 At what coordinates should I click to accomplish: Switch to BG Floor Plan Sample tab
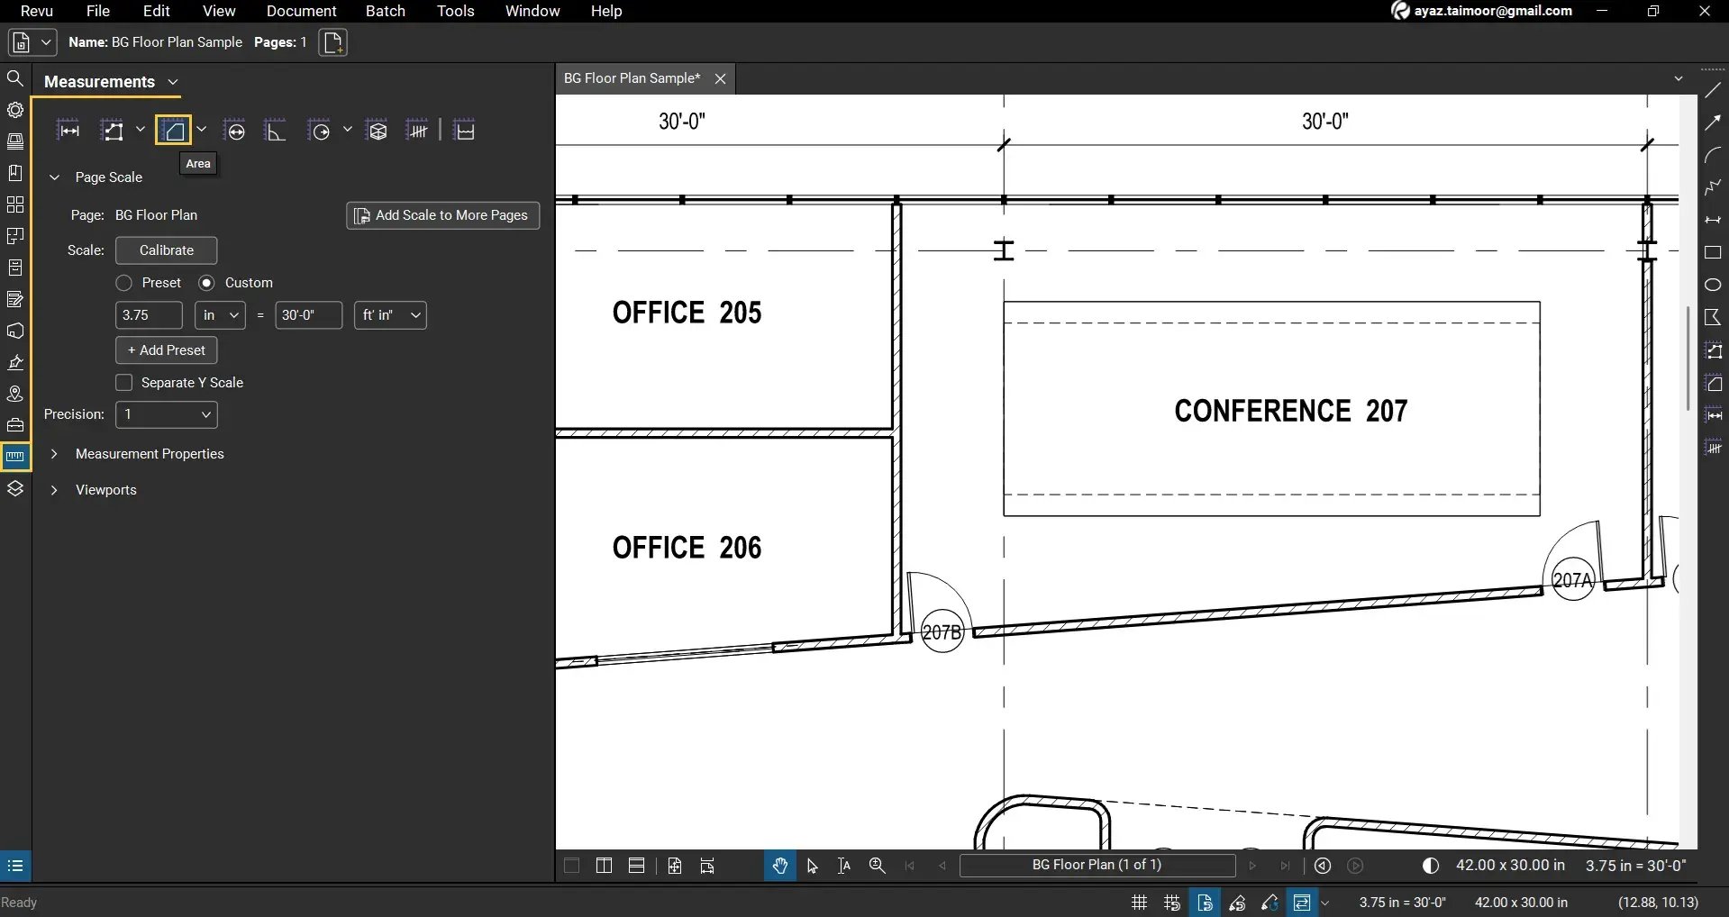click(x=632, y=78)
